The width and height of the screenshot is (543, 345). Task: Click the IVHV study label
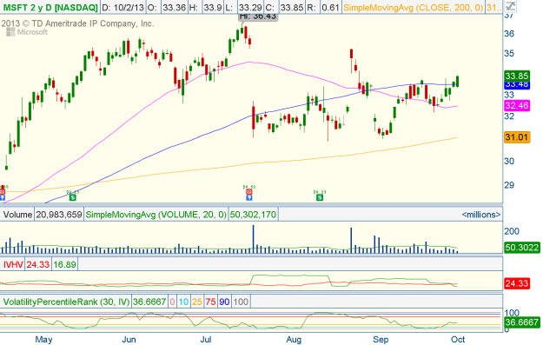[x=13, y=265]
